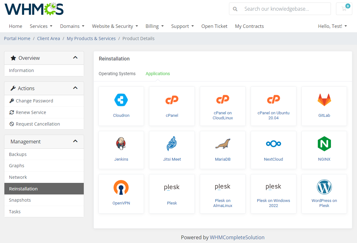The height and width of the screenshot is (243, 357).
Task: Expand the Hello, Test! account dropdown
Action: pos(332,26)
